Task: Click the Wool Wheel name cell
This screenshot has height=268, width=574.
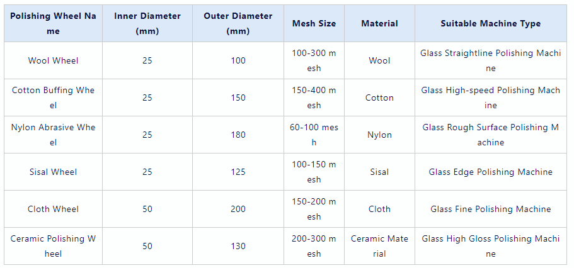Action: [53, 61]
